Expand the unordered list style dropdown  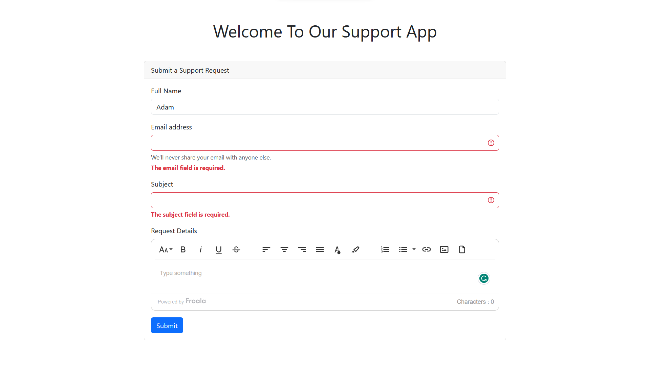(414, 249)
